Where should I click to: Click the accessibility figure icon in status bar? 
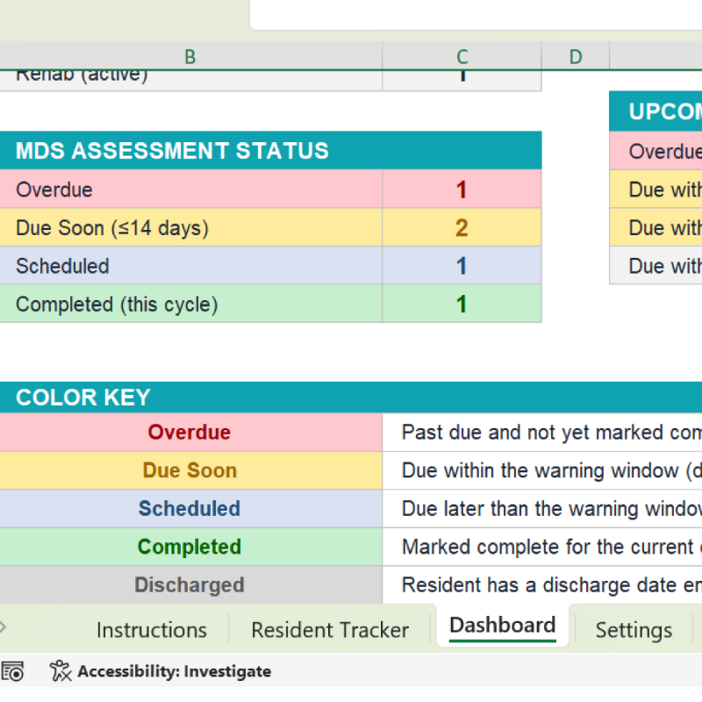coord(61,670)
